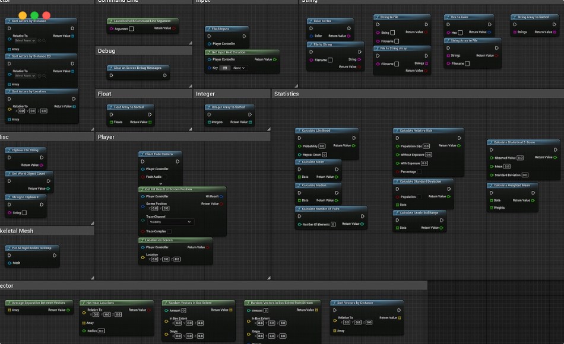Click the function icon on Flush Inputs node
The height and width of the screenshot is (344, 564).
[209, 28]
